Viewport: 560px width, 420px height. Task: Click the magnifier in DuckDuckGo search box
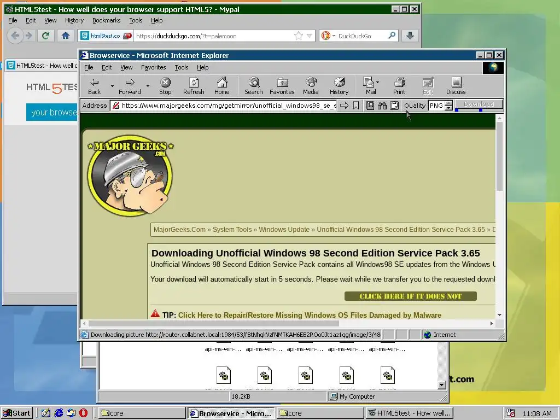[392, 36]
